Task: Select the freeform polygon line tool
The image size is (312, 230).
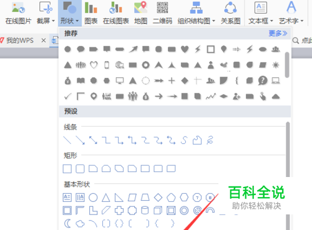Action: [x=197, y=140]
